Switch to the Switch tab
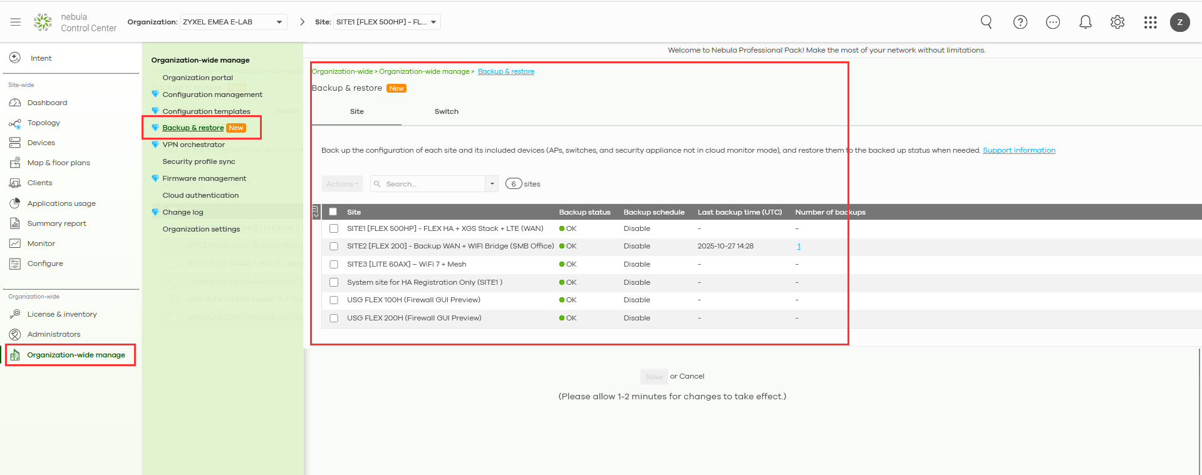The width and height of the screenshot is (1202, 475). (446, 111)
